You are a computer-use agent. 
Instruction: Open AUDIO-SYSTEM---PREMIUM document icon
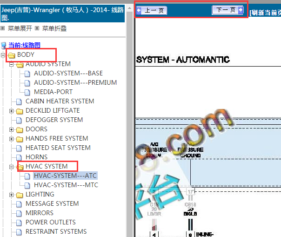point(27,83)
